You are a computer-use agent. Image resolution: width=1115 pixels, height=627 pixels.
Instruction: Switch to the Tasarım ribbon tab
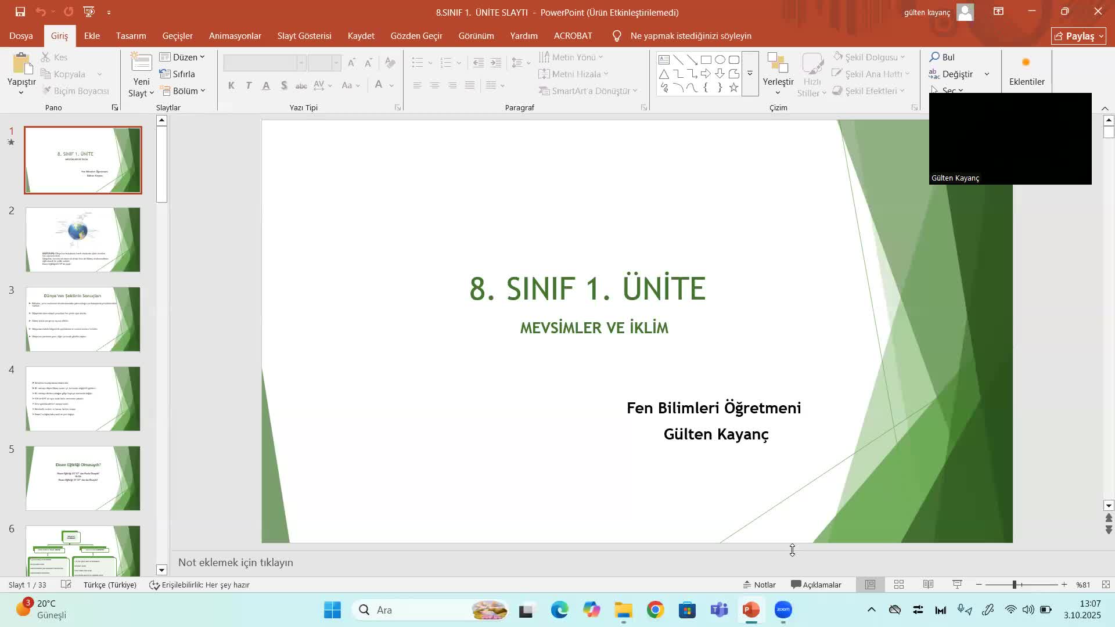point(130,35)
